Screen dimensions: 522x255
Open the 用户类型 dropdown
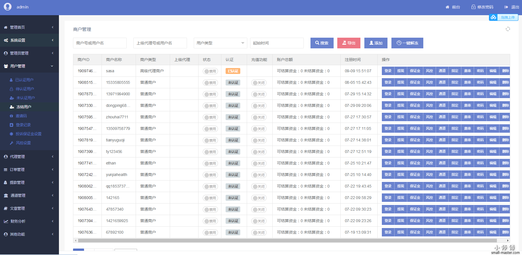click(x=220, y=43)
